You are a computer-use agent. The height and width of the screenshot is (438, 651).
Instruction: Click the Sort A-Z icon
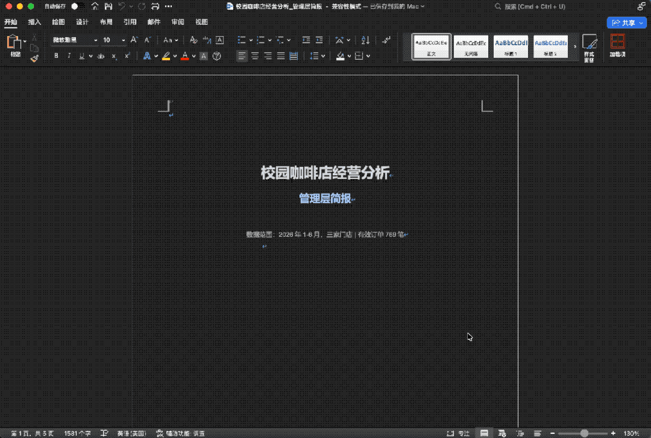point(365,40)
